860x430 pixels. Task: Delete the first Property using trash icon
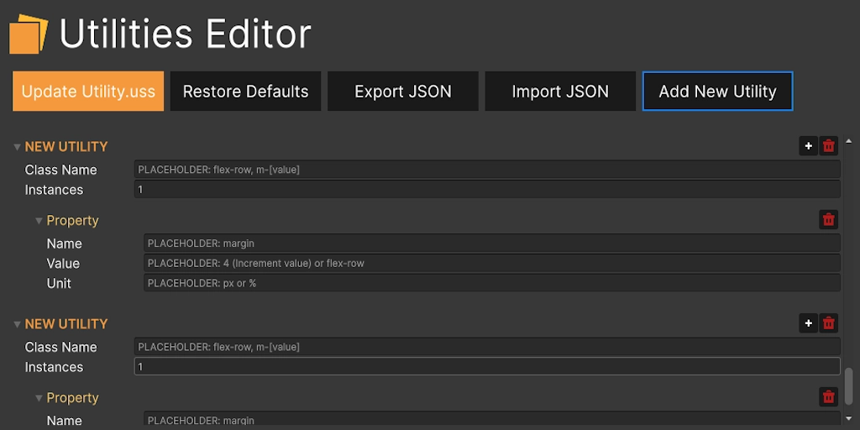point(829,220)
